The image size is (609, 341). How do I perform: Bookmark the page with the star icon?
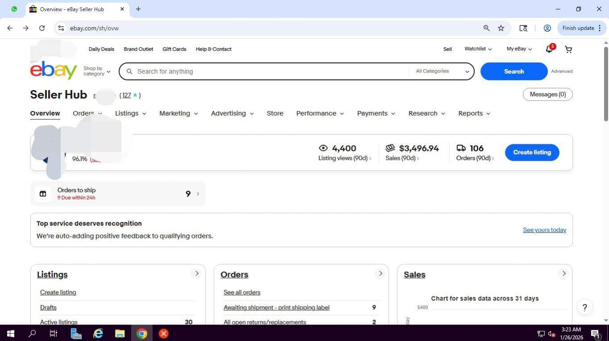[501, 28]
